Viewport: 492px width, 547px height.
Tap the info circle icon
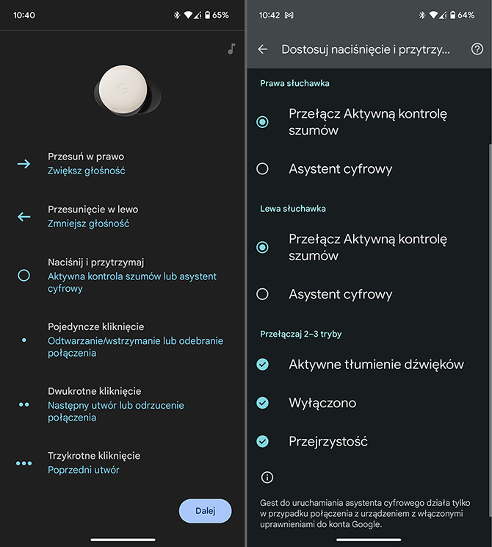(267, 477)
